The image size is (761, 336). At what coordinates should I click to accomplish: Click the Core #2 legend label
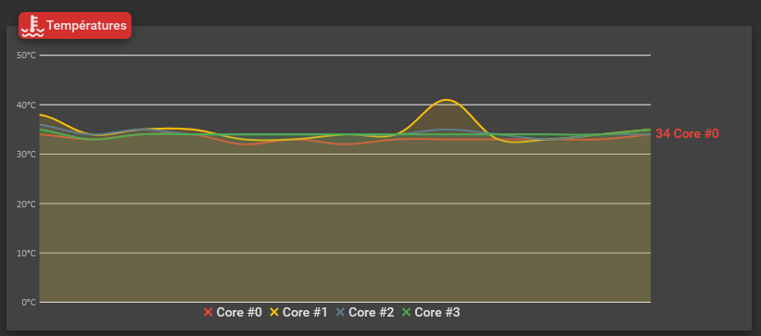pos(371,313)
